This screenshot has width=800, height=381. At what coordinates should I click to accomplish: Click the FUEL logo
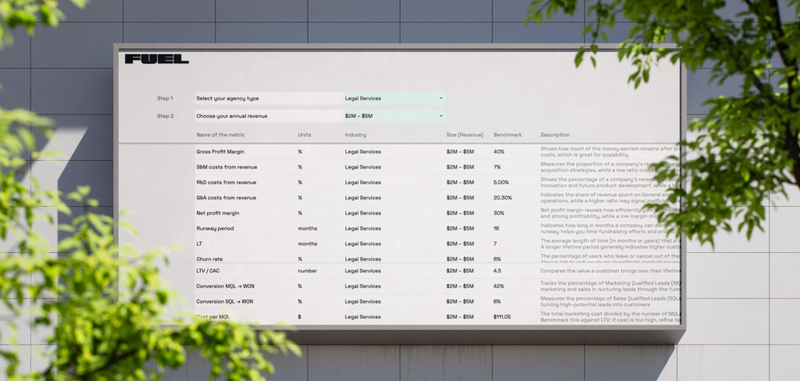[x=156, y=59]
